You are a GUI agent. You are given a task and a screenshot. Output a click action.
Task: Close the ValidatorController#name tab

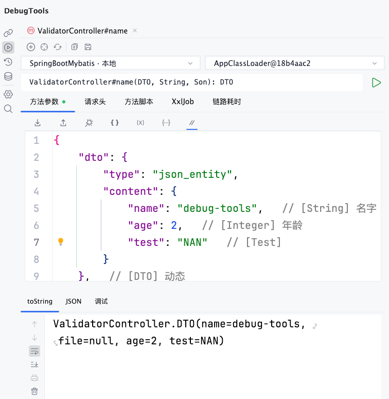[x=135, y=30]
